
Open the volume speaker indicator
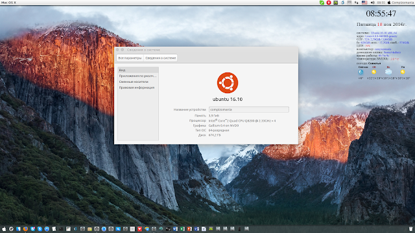coord(372,3)
